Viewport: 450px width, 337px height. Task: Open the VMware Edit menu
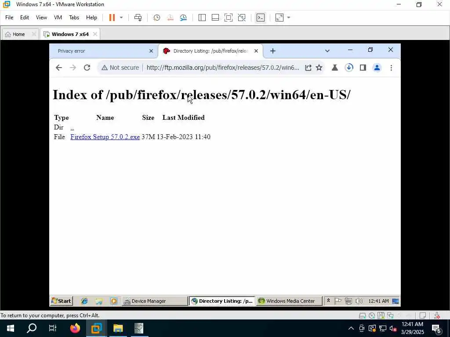pyautogui.click(x=25, y=18)
